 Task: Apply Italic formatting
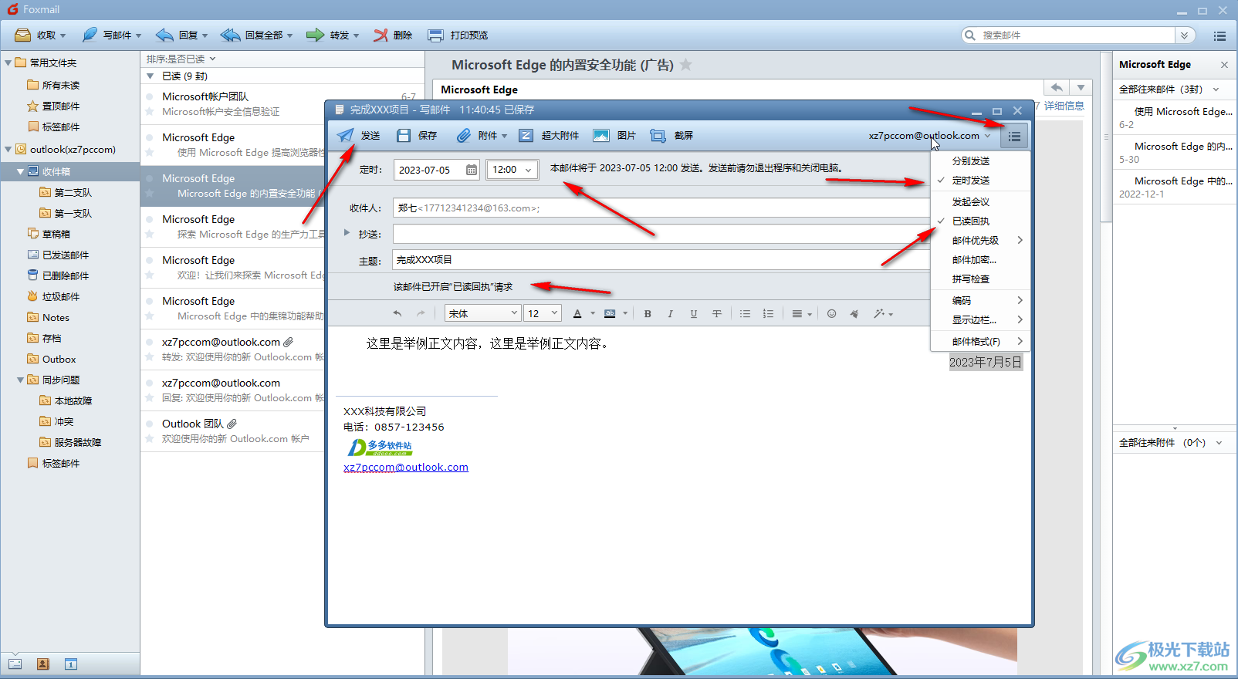[x=670, y=313]
